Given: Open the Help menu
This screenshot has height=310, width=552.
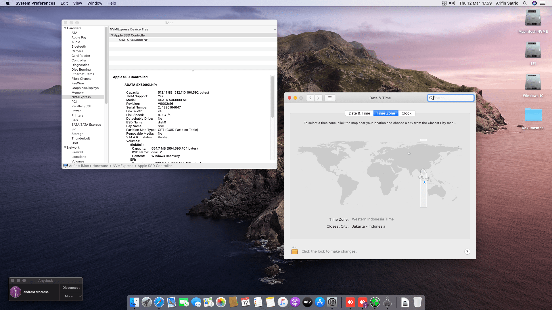Looking at the screenshot, I should click(112, 3).
